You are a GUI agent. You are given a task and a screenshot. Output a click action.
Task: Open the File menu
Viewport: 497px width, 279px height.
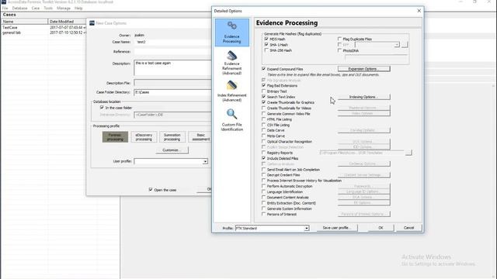coord(5,9)
